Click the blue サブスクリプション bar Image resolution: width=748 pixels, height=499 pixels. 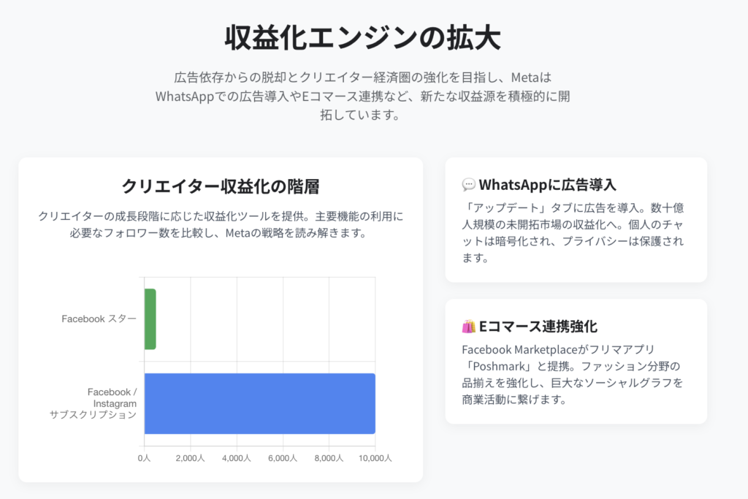pyautogui.click(x=260, y=403)
